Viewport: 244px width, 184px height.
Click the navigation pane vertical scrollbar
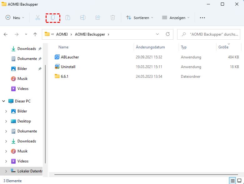[x=45, y=114]
